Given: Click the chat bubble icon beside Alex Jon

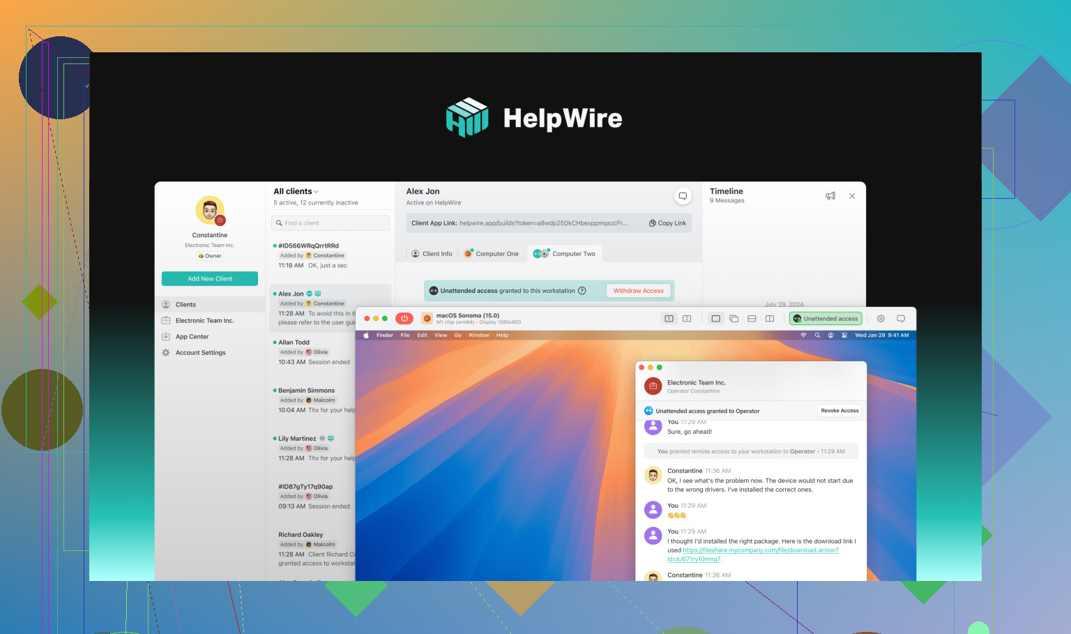Looking at the screenshot, I should [683, 196].
